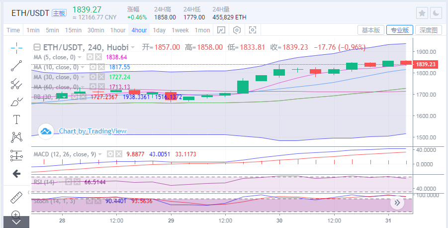
Task: Select the price range prediction tool
Action: pyautogui.click(x=16, y=155)
